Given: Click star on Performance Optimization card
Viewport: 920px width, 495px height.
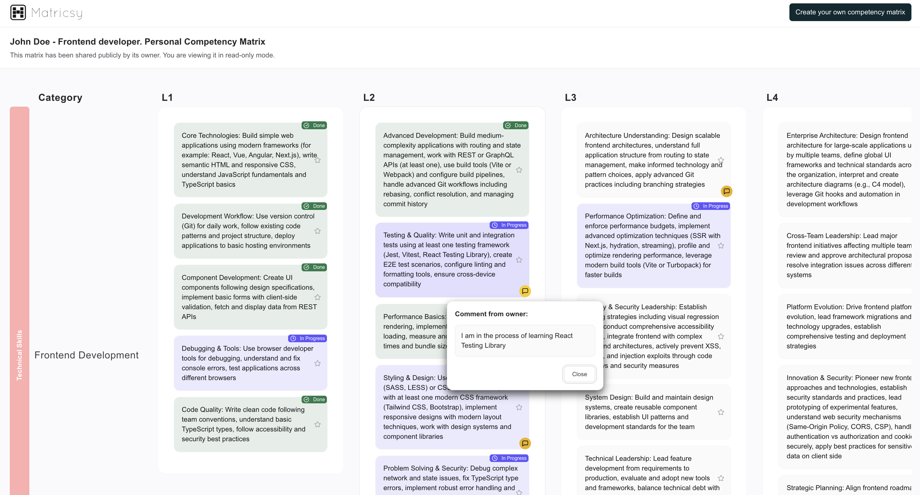Looking at the screenshot, I should coord(721,246).
